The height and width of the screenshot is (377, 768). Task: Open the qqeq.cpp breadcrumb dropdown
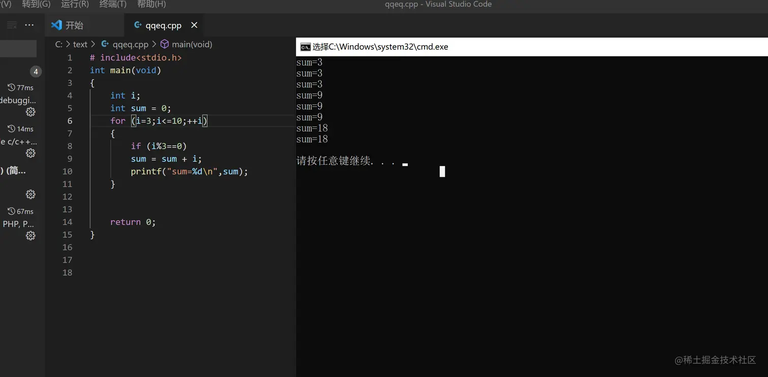click(131, 44)
